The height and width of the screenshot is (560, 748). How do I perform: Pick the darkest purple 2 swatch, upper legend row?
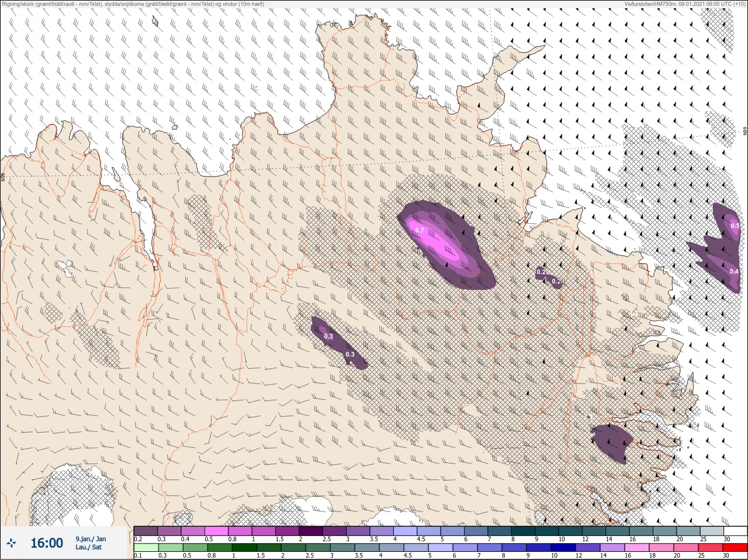tap(311, 531)
